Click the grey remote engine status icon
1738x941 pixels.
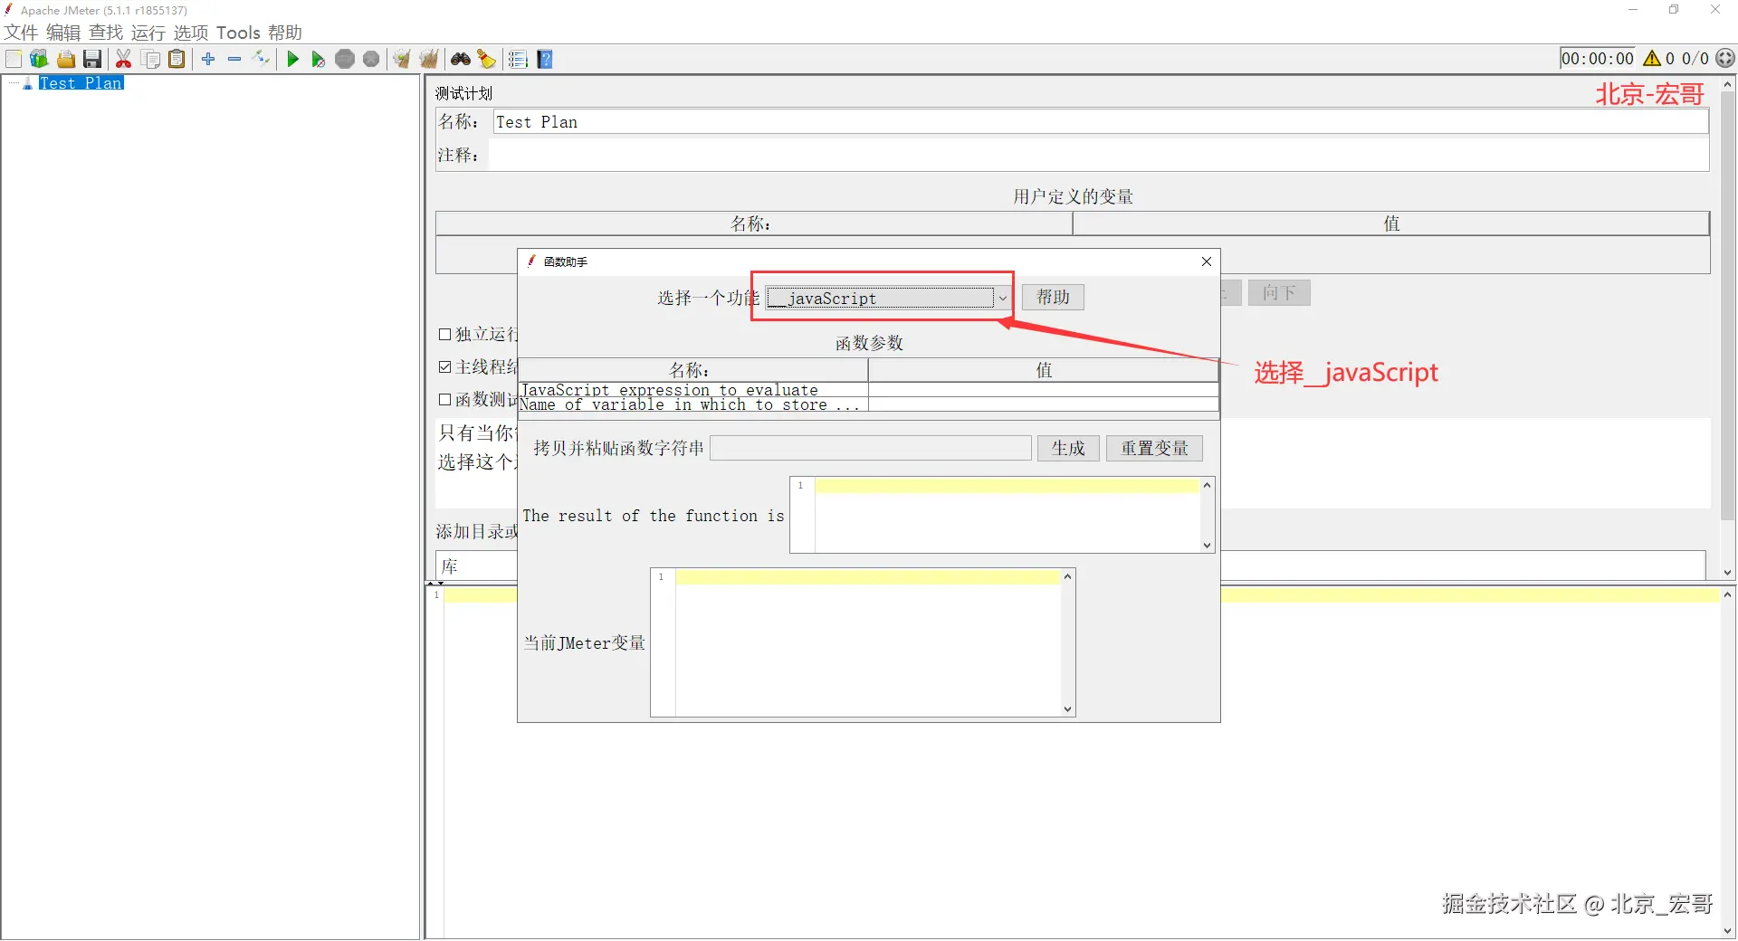(x=1726, y=58)
